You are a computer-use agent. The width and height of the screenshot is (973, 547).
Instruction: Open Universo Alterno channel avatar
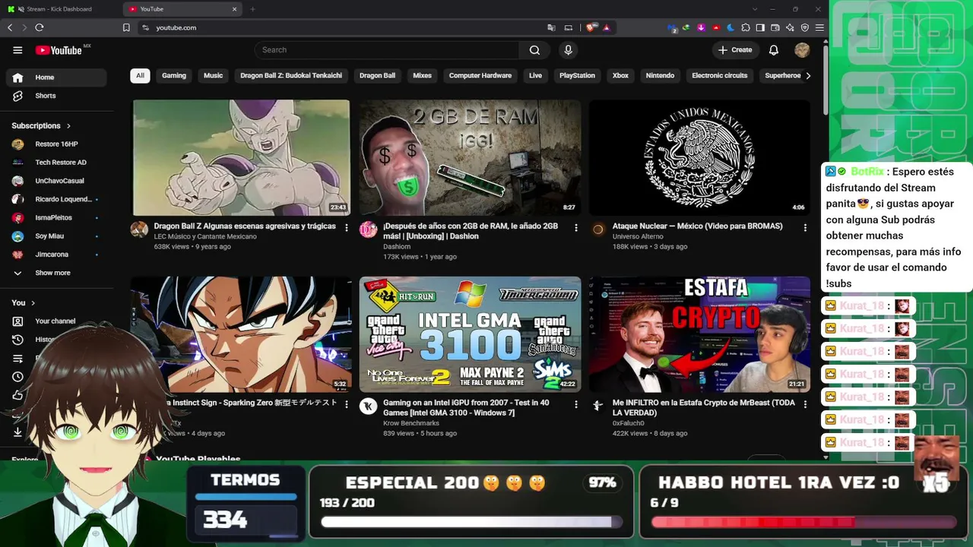598,229
